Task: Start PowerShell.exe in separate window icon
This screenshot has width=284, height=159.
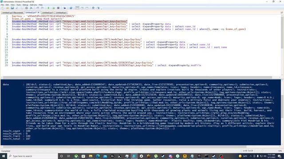Action: (x=71, y=8)
